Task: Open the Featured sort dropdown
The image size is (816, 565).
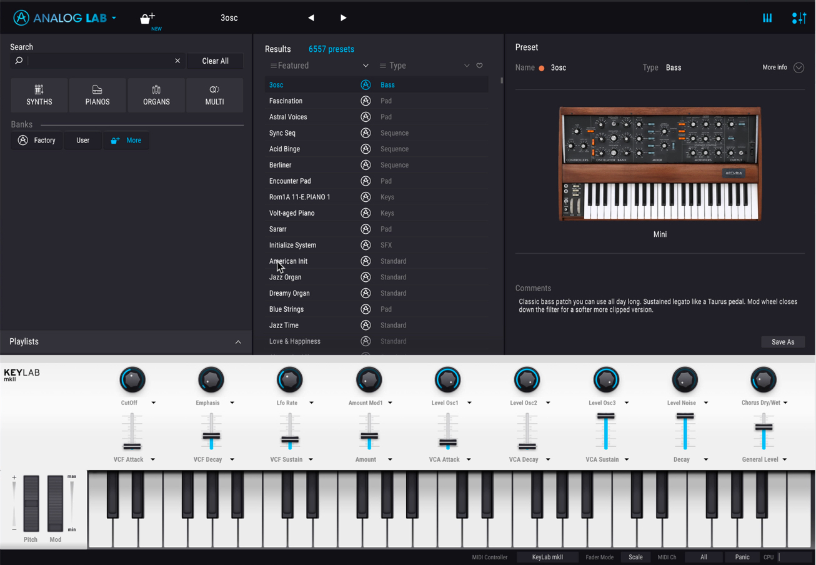Action: [x=319, y=66]
